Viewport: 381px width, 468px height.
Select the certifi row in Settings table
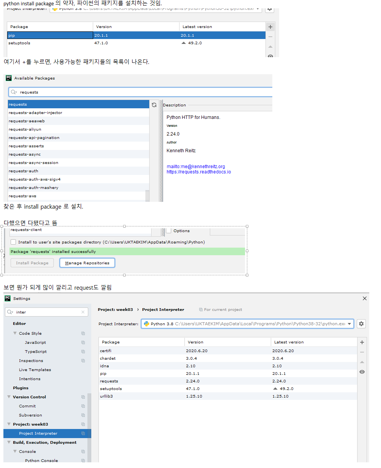click(x=228, y=351)
